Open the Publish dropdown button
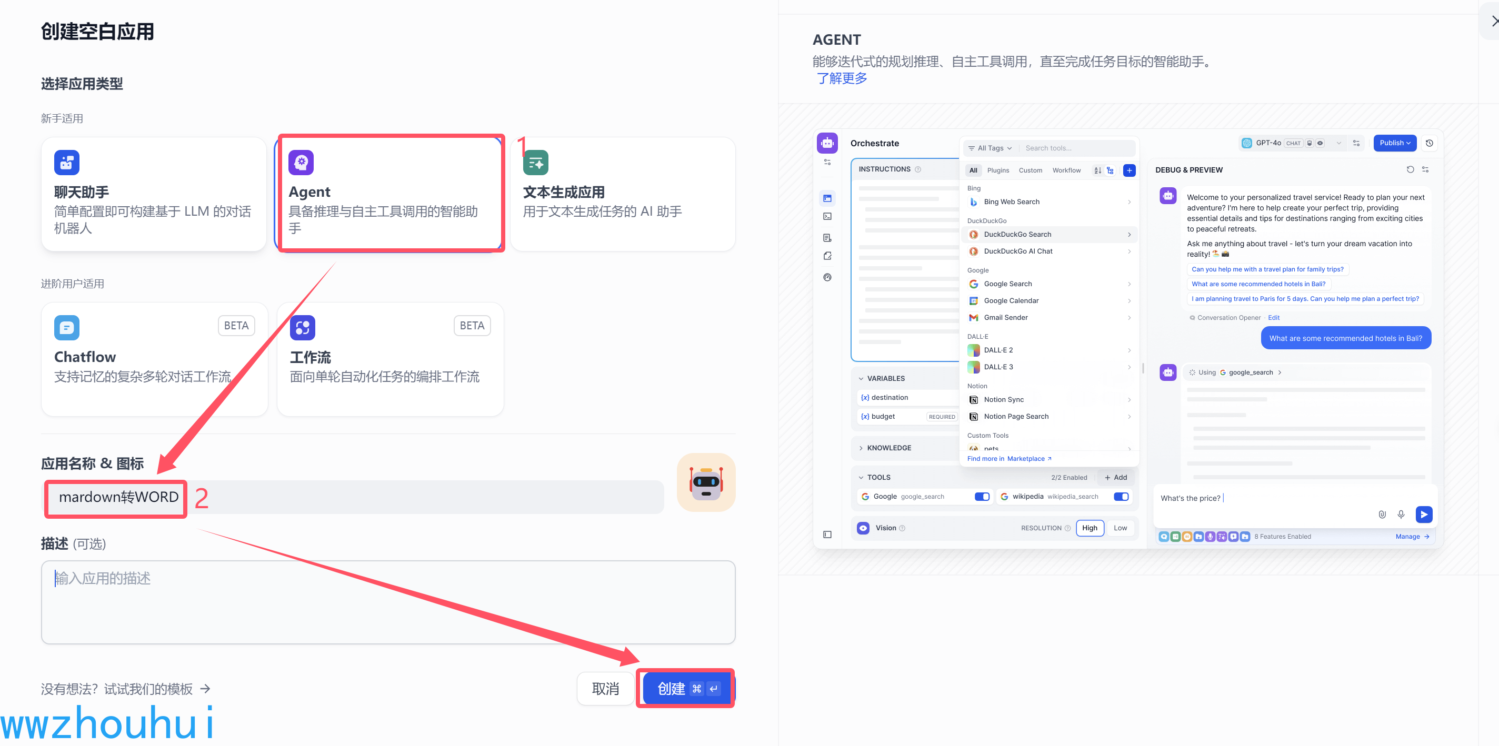The height and width of the screenshot is (746, 1499). [1394, 143]
